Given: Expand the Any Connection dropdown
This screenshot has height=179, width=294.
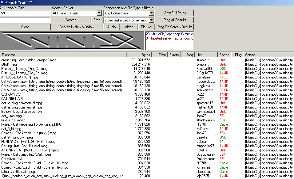Looking at the screenshot, I should pyautogui.click(x=151, y=13).
